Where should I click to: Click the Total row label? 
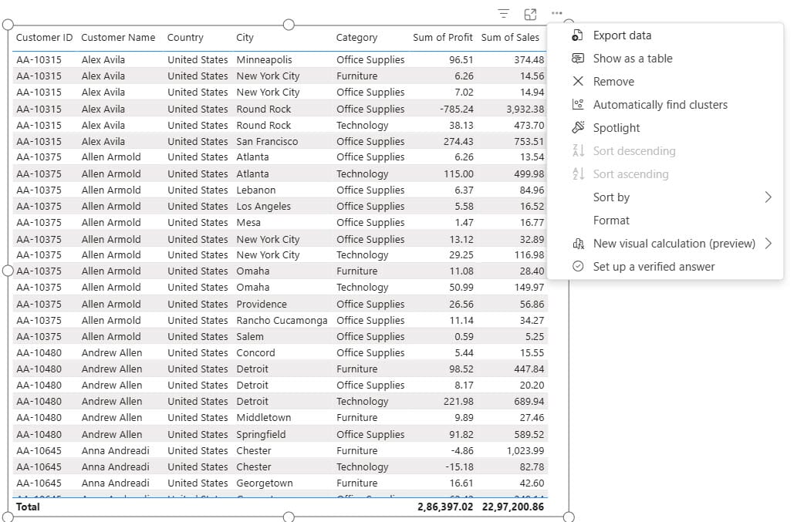[x=28, y=507]
